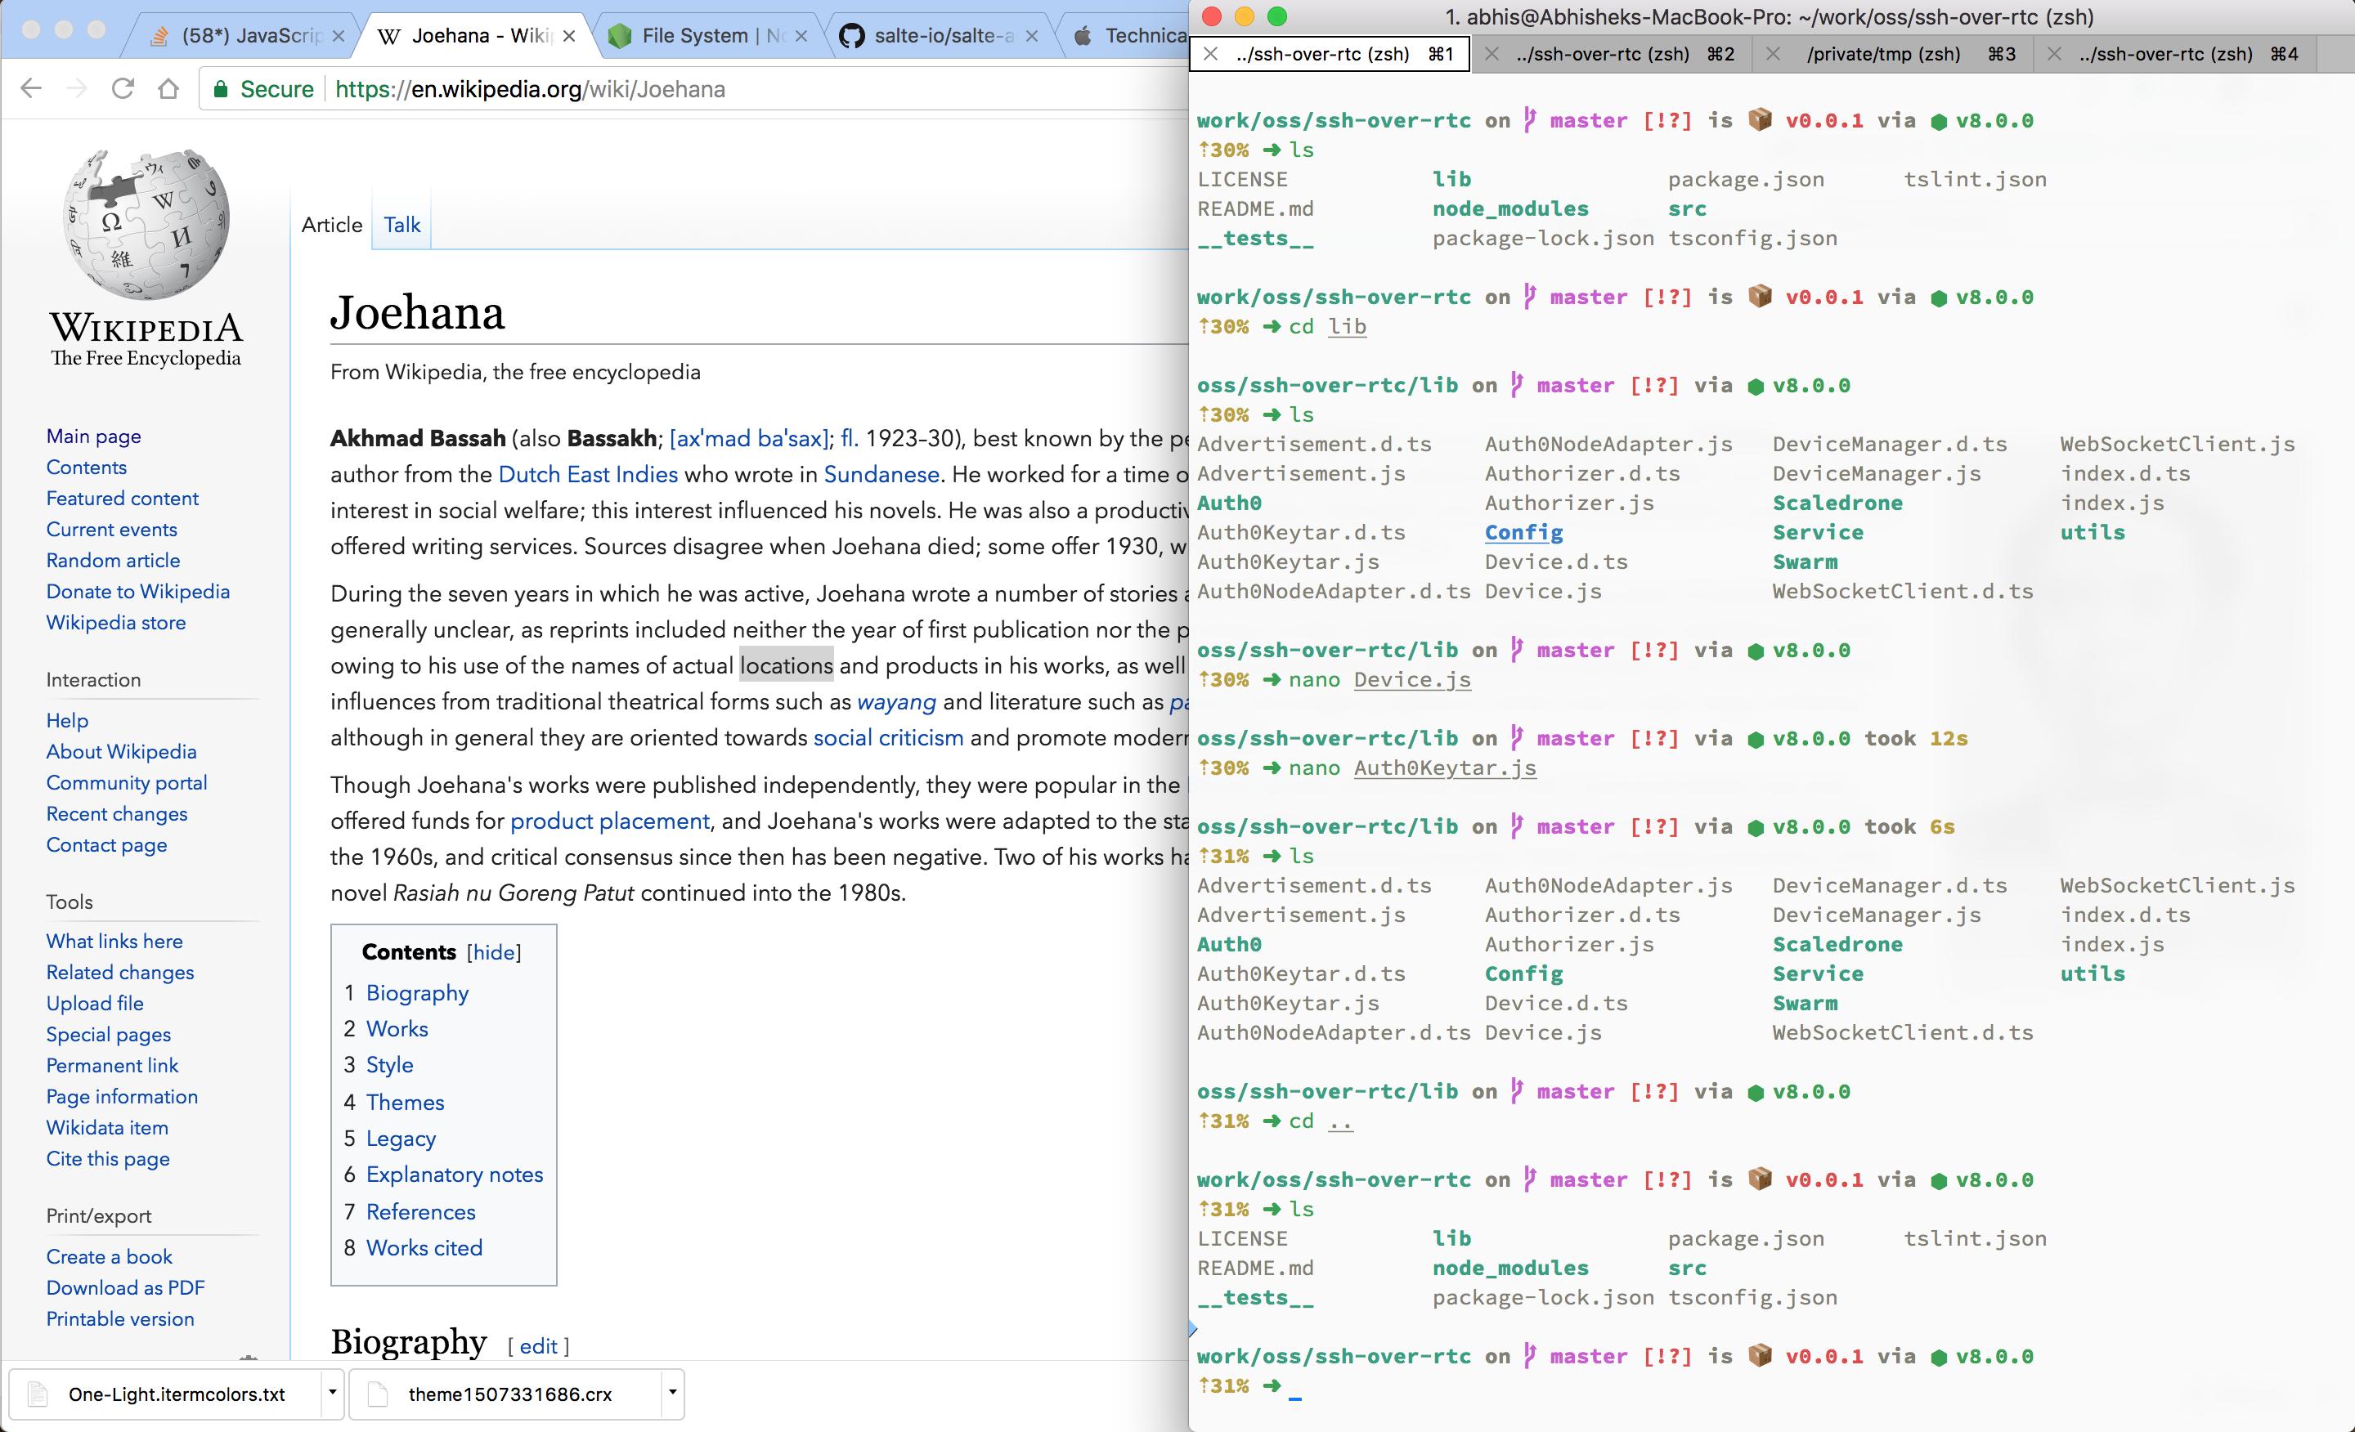Click About Wikipedia link

coord(121,752)
